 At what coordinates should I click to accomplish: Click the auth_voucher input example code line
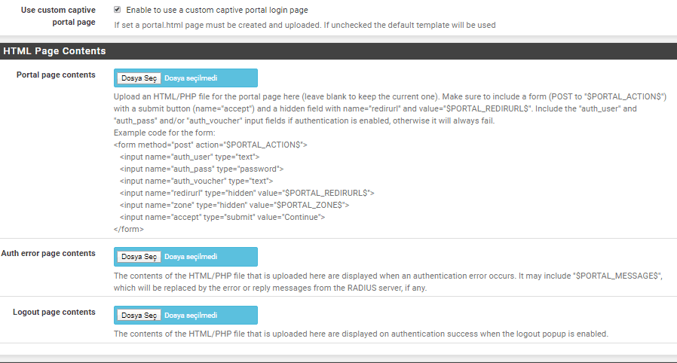click(196, 180)
